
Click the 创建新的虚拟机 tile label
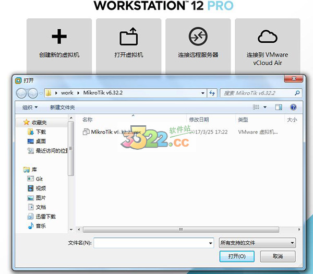(59, 55)
